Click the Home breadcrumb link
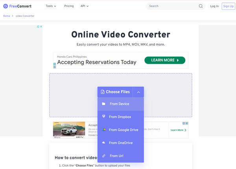Screen dimensions: 236x169 (x=7, y=16)
